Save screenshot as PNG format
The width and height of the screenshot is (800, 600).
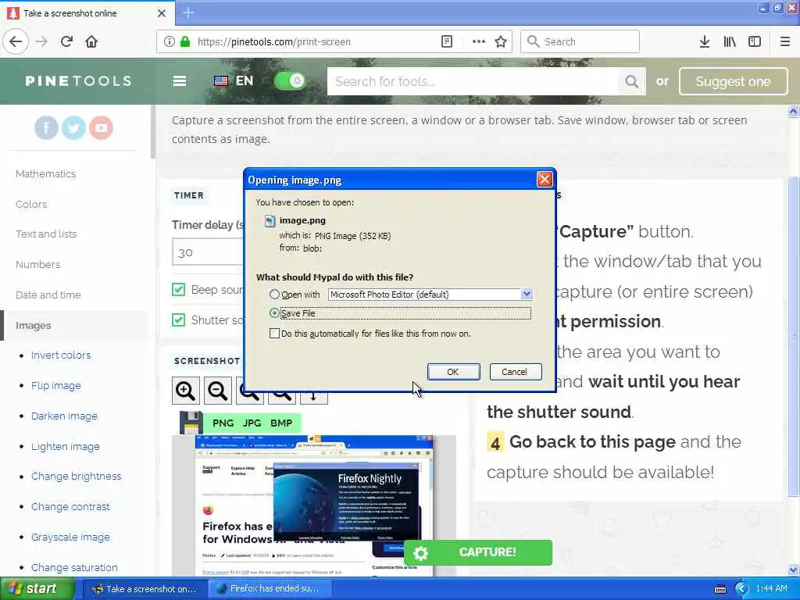223,423
